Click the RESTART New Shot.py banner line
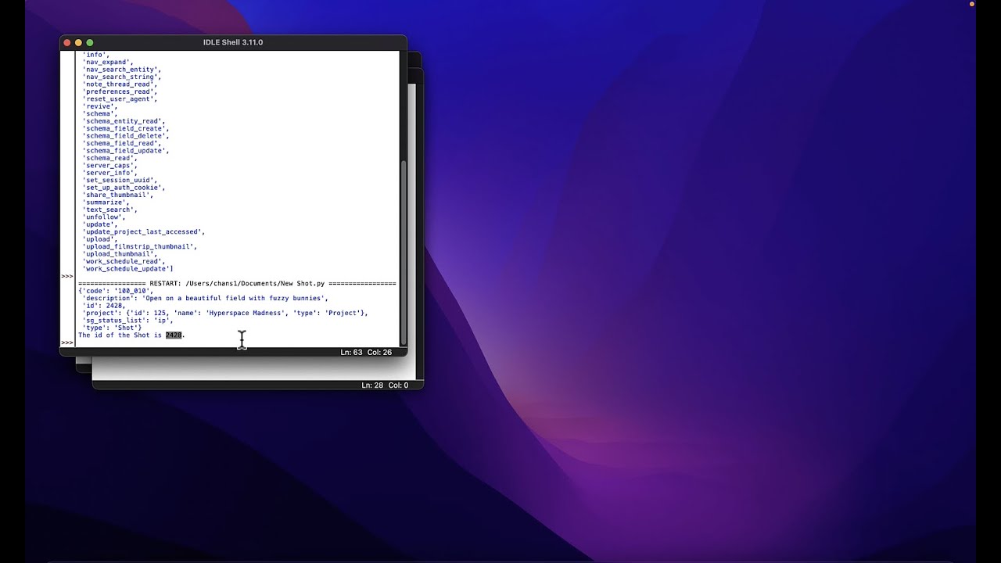 (237, 284)
